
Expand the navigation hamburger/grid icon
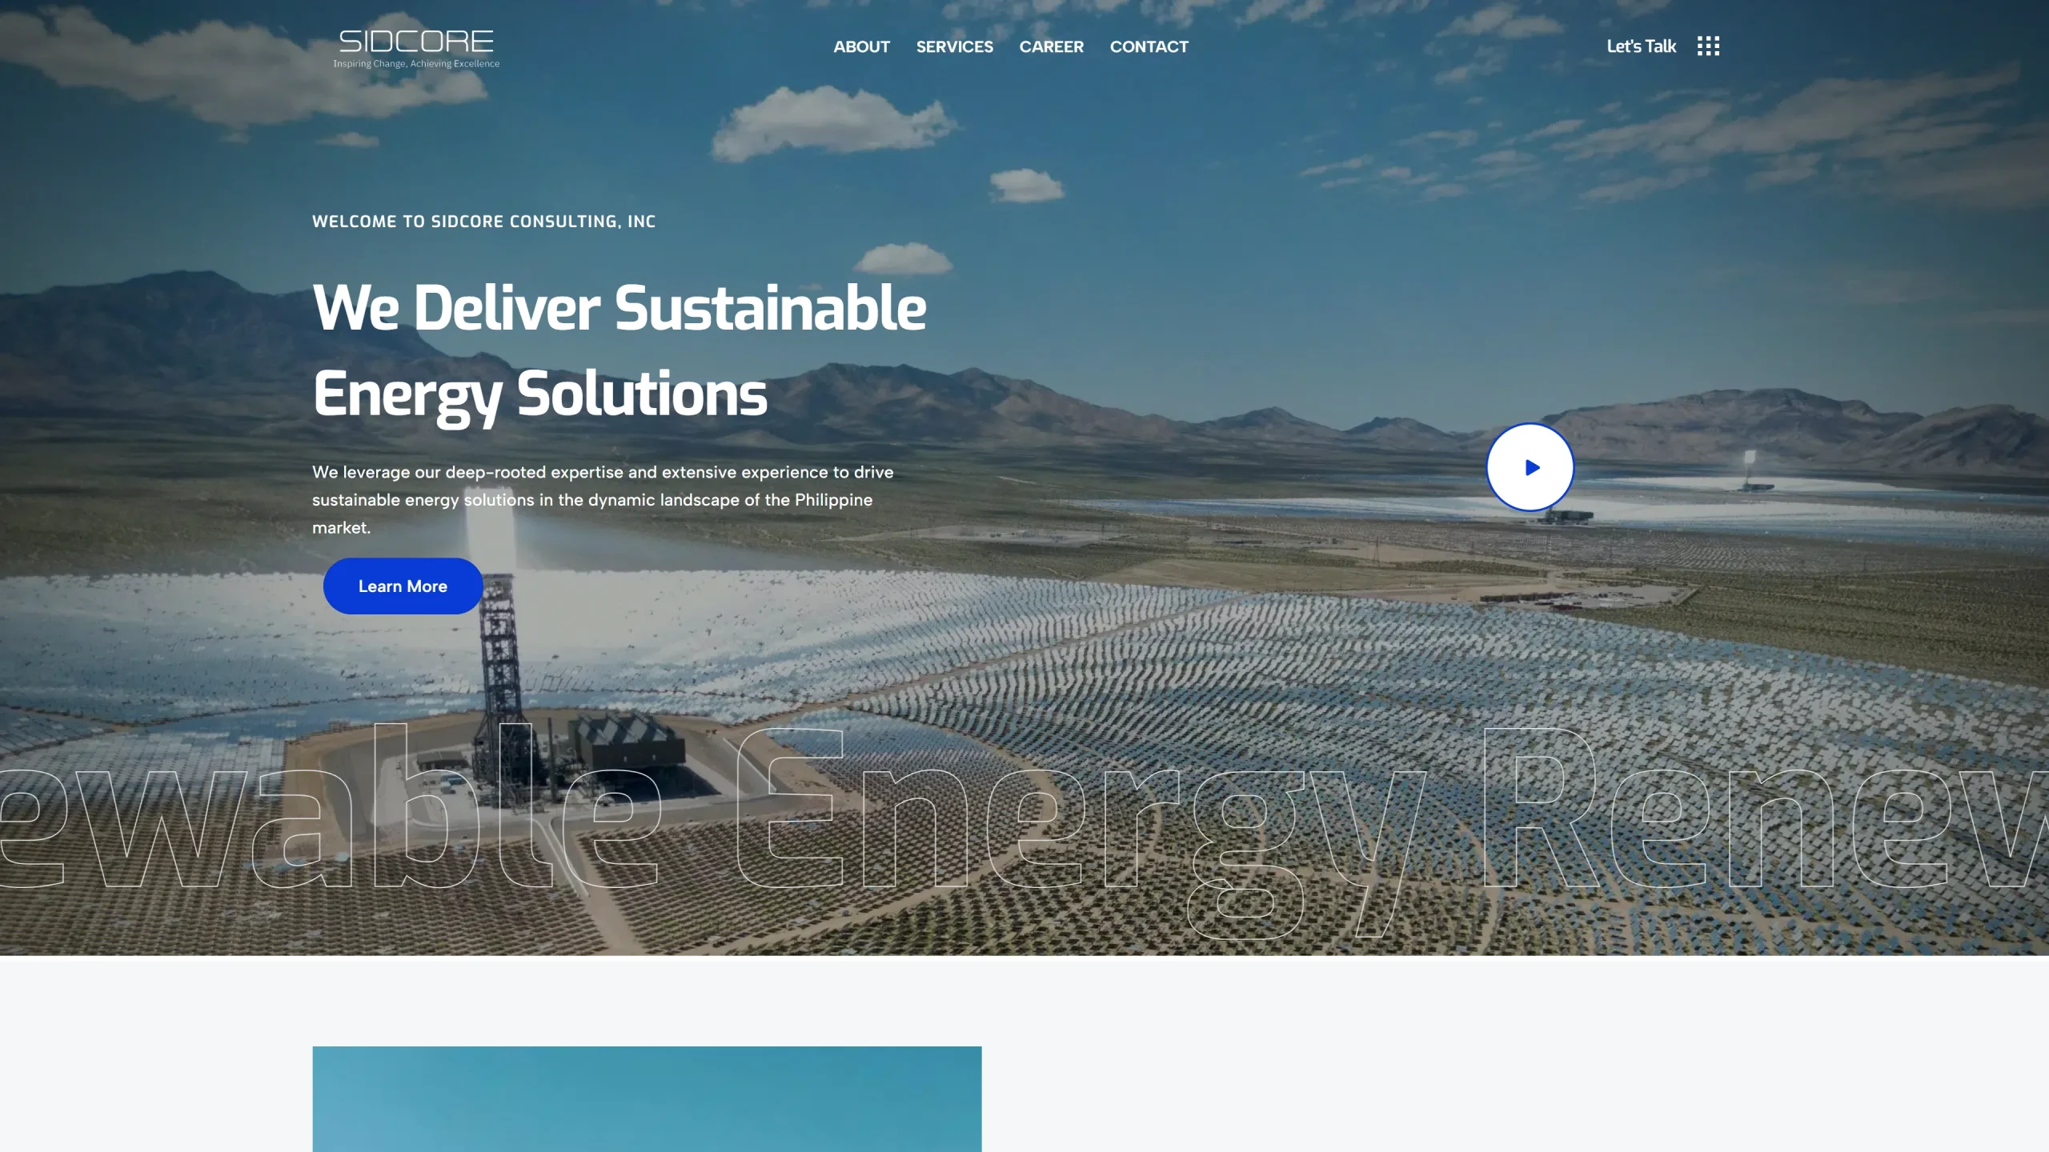[1709, 45]
